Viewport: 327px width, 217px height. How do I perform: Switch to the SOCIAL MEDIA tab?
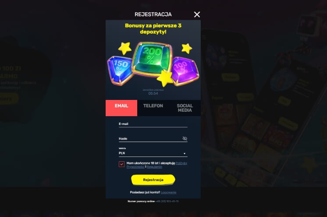click(x=185, y=108)
